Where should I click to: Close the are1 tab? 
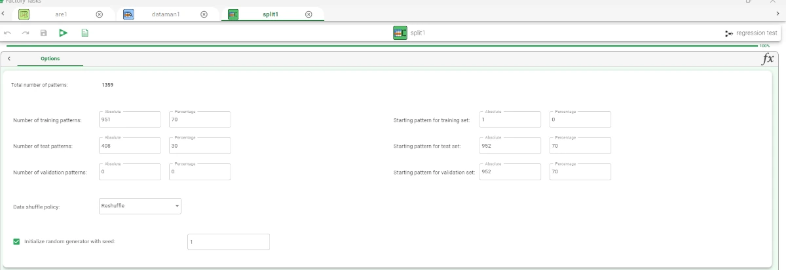click(99, 14)
